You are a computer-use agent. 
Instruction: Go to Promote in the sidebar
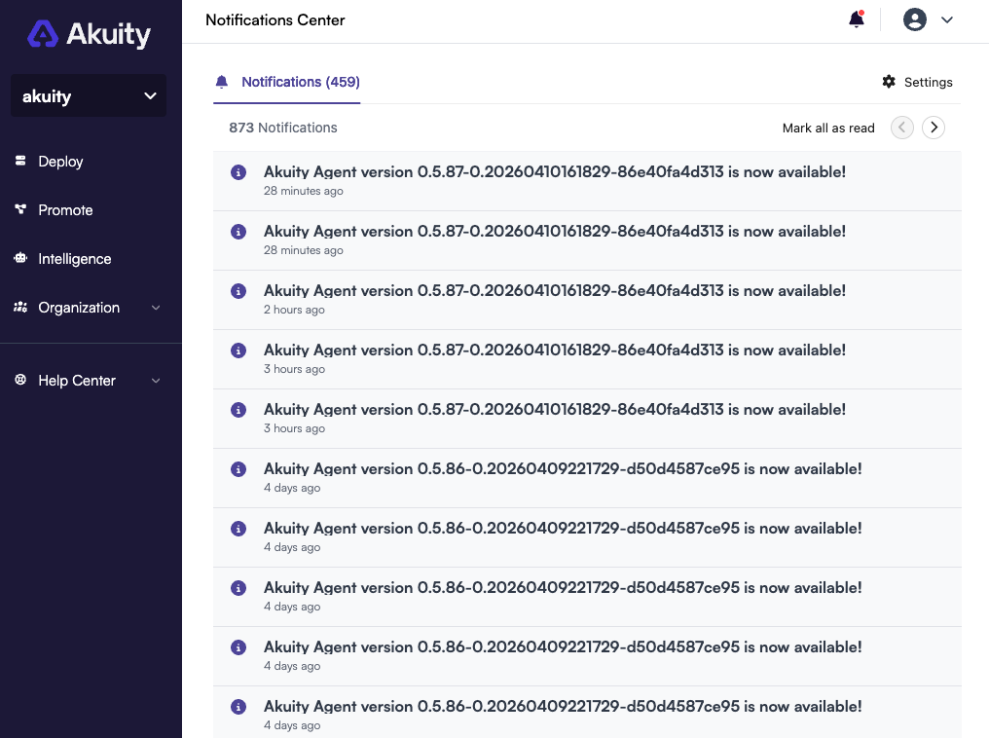(x=65, y=210)
